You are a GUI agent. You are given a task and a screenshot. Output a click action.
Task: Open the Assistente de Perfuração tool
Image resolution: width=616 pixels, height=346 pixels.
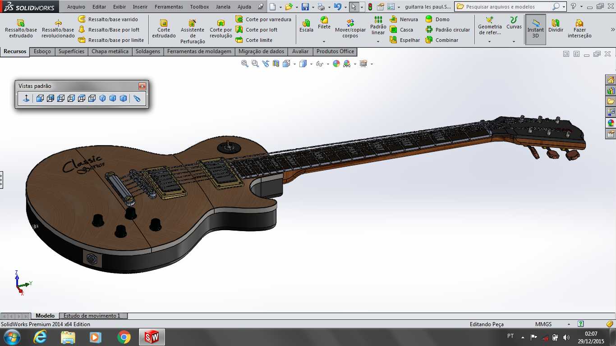[193, 32]
